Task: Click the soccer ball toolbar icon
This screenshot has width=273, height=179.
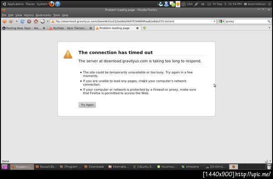Action: coord(43,21)
